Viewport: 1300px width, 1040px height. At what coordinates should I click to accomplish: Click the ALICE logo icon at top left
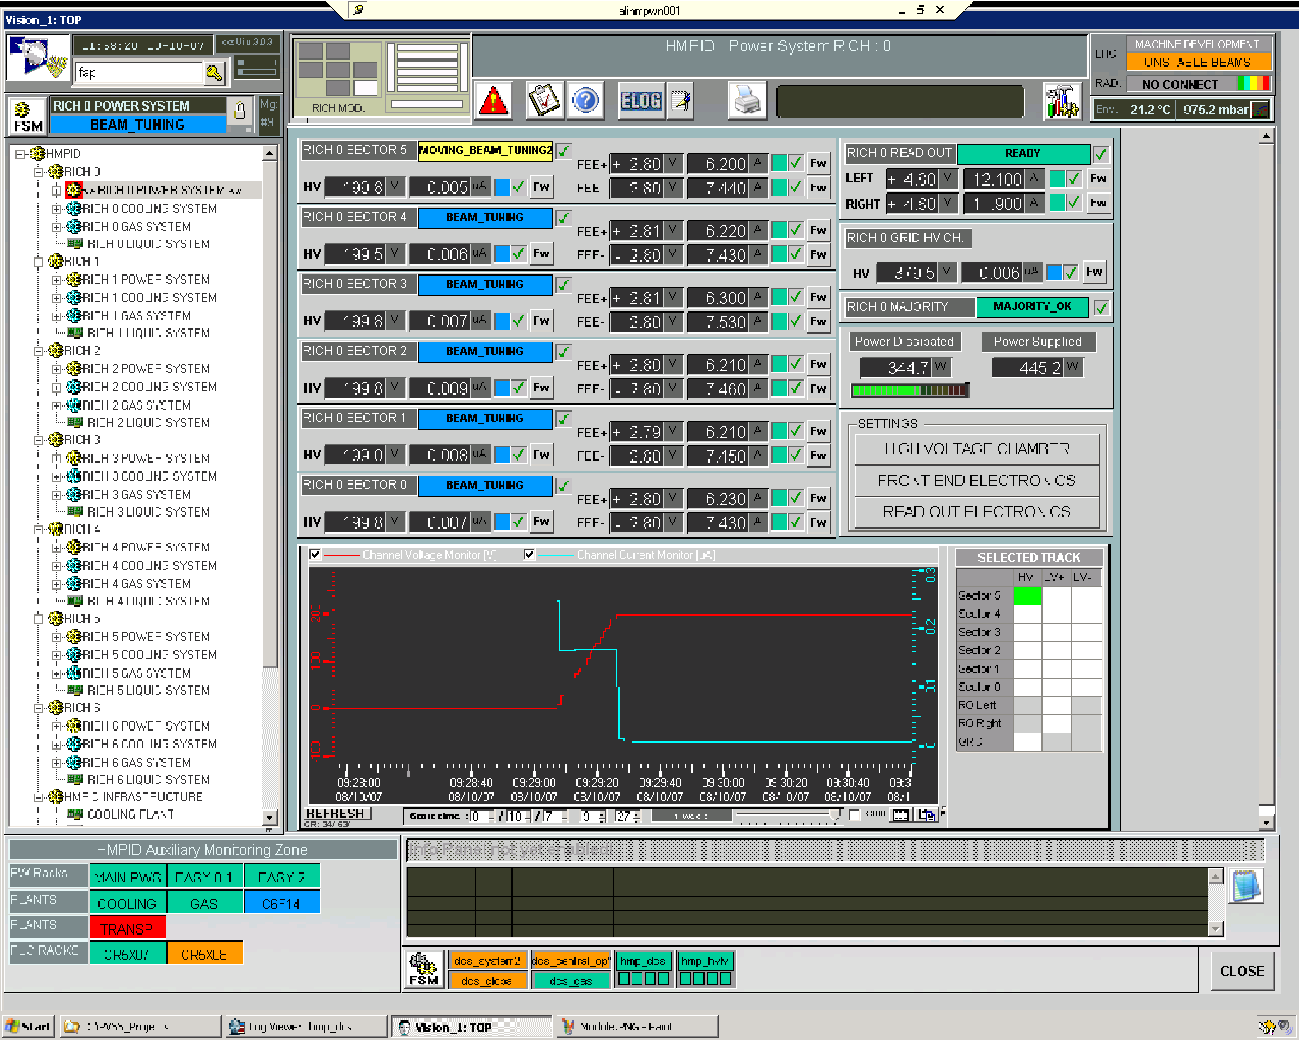(x=37, y=57)
